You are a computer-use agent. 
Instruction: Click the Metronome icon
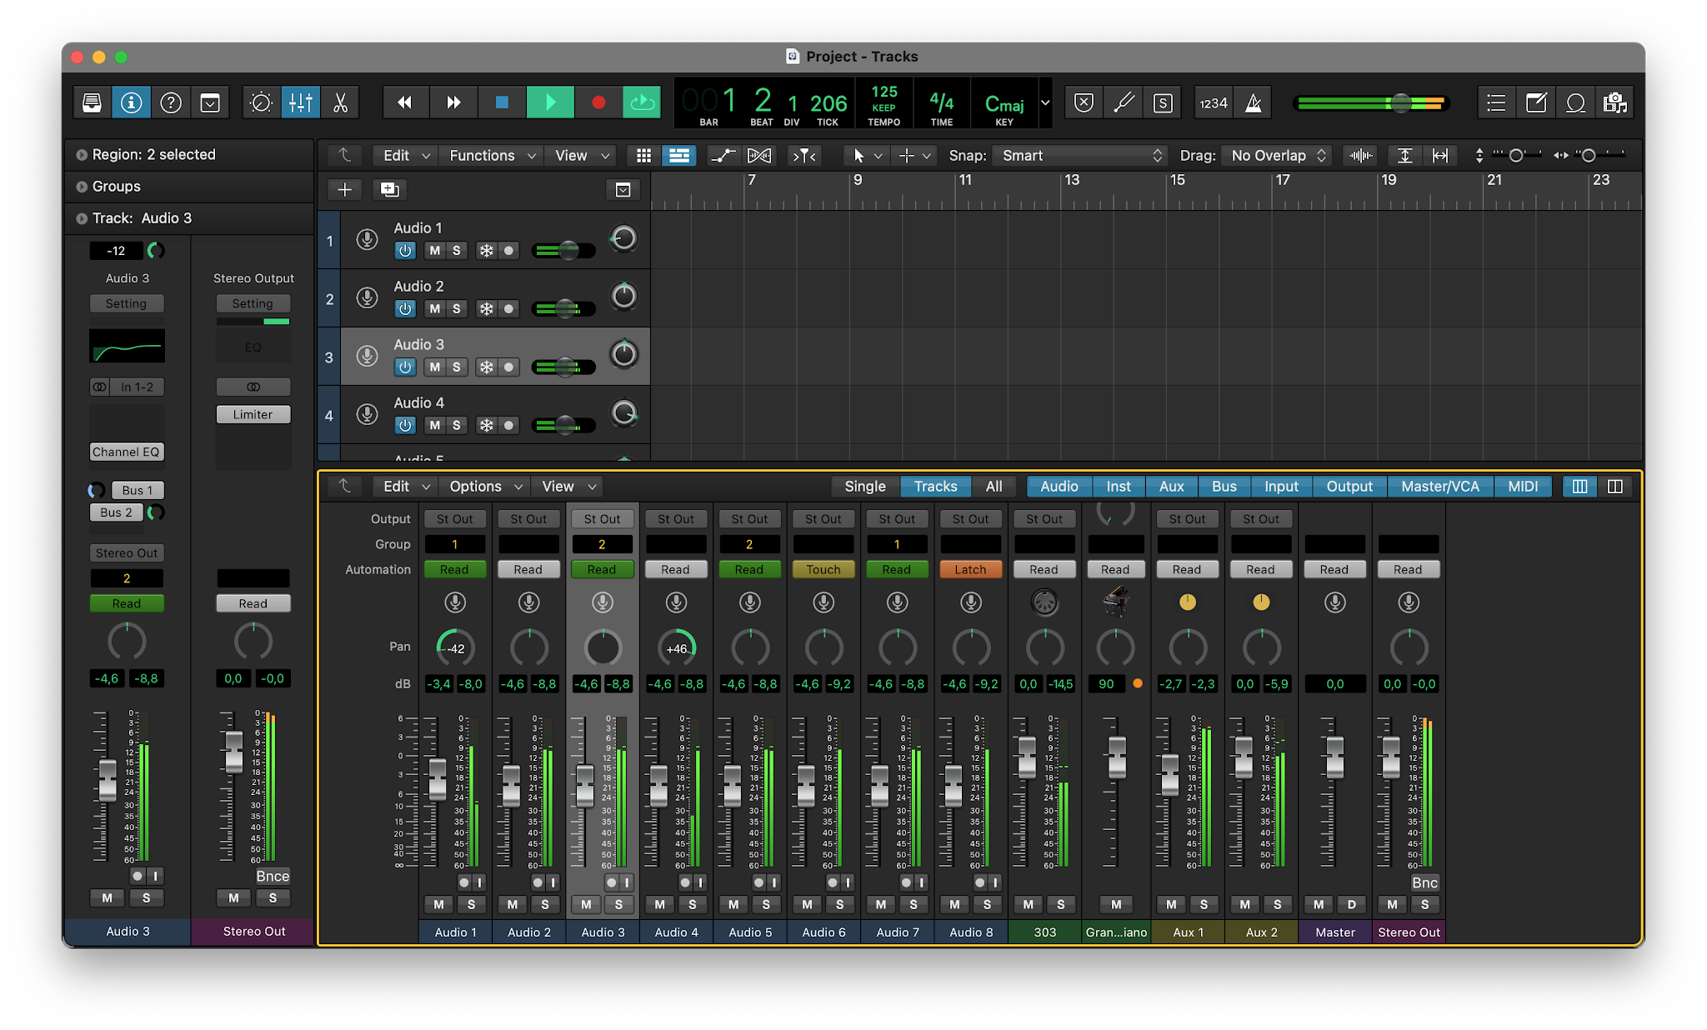tap(1253, 102)
